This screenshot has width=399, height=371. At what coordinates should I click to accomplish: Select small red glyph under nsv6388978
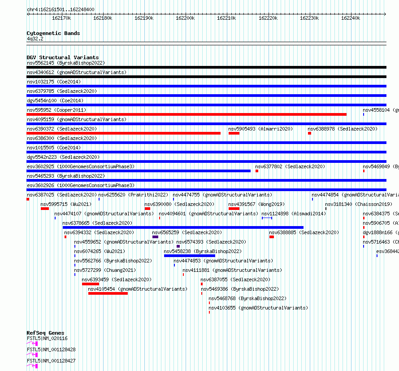coord(309,133)
